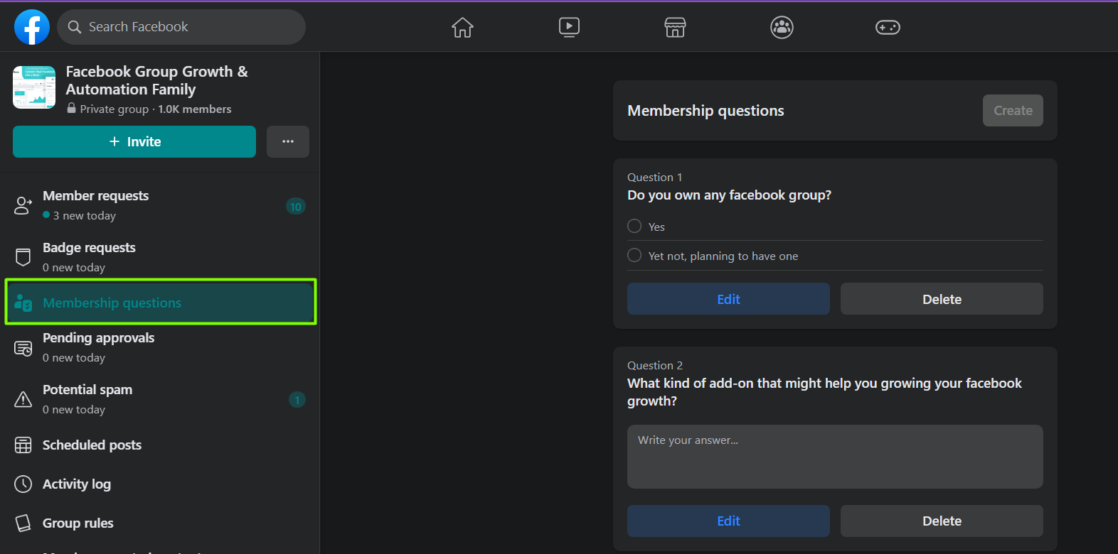1118x554 pixels.
Task: Edit Question 2
Action: coord(728,521)
